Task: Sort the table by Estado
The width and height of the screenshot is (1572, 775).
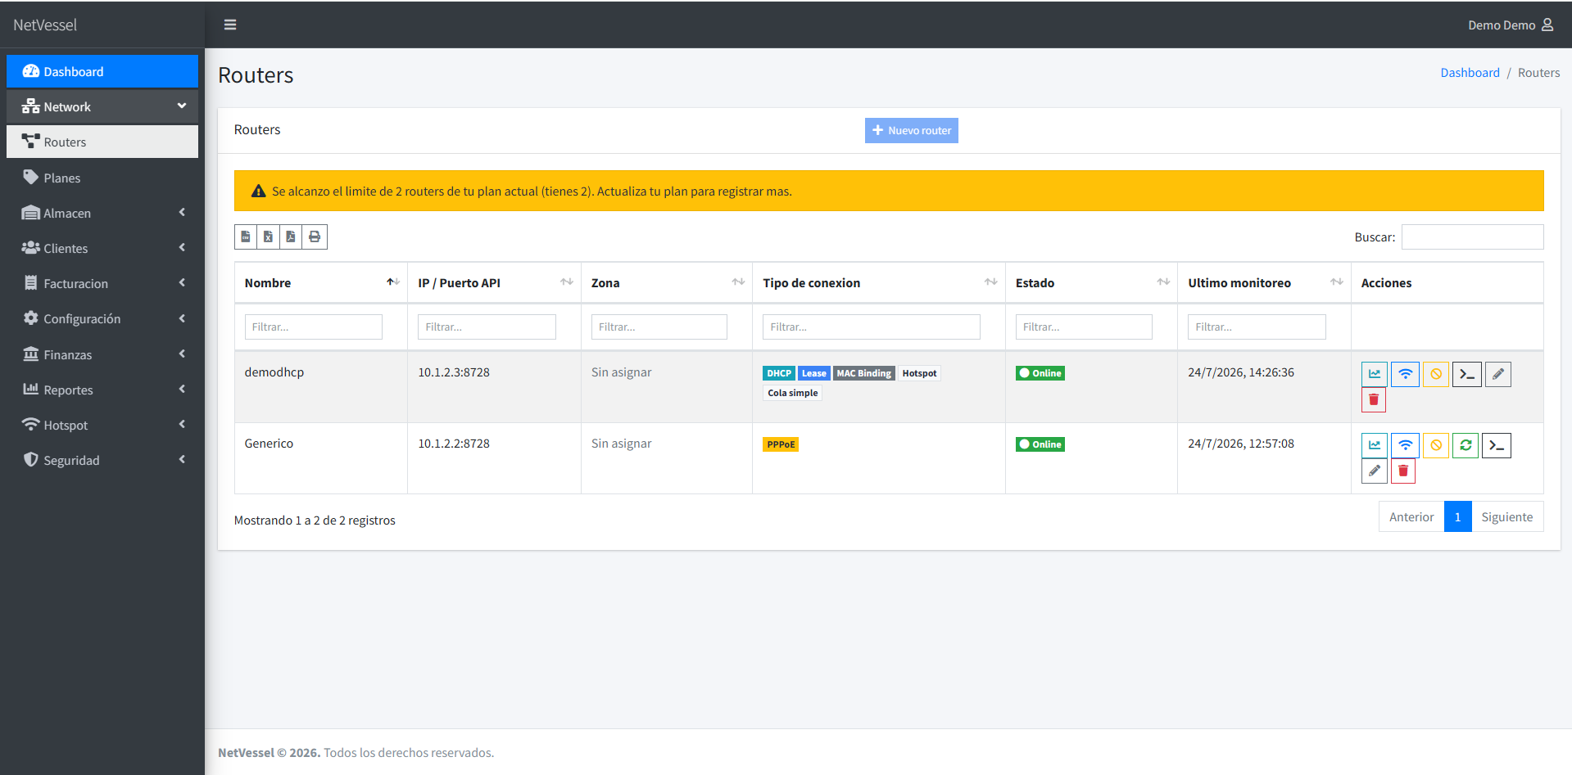Action: tap(1092, 282)
